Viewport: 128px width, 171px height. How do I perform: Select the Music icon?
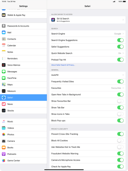tap(4, 122)
